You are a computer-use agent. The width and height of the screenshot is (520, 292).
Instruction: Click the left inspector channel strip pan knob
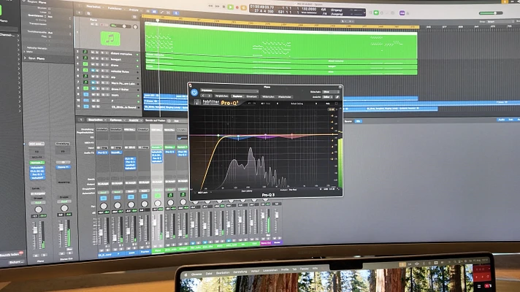(x=39, y=210)
